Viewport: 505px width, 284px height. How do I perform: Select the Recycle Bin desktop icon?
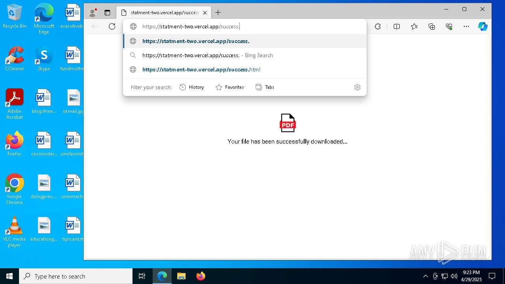pos(15,17)
